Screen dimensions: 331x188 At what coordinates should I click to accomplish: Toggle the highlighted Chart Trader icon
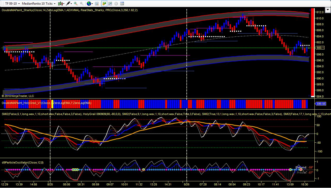[104, 4]
